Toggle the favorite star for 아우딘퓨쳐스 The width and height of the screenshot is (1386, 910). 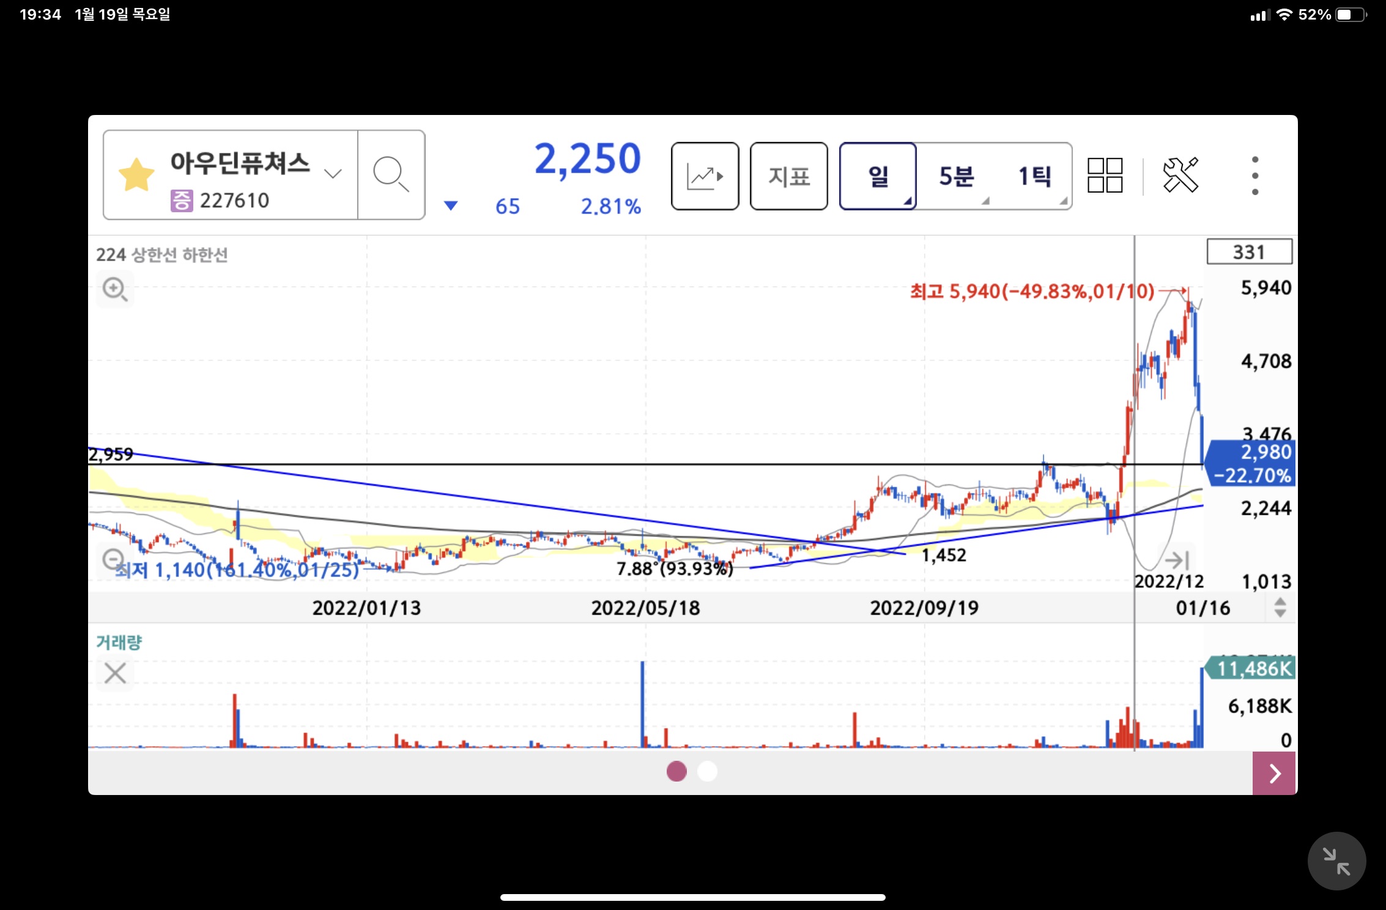coord(136,175)
